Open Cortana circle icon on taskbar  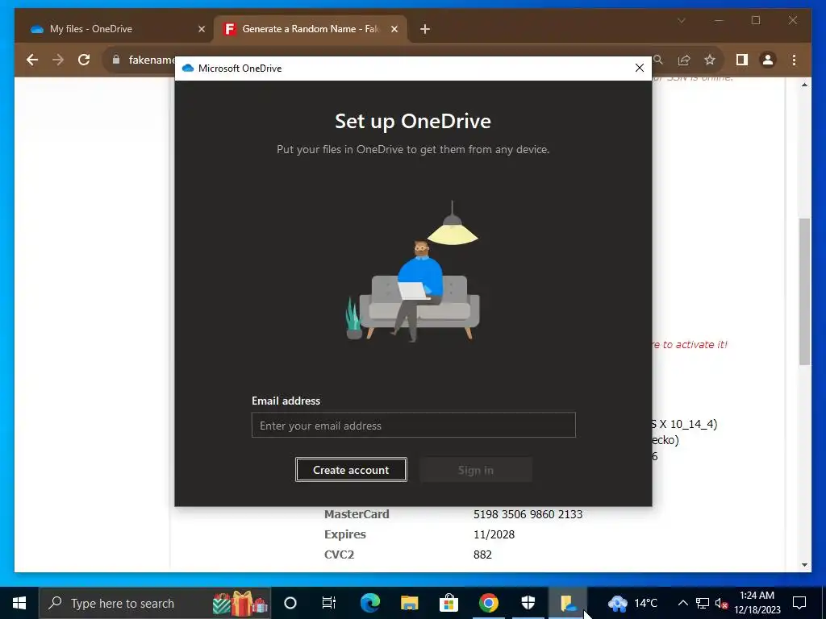[x=290, y=603]
